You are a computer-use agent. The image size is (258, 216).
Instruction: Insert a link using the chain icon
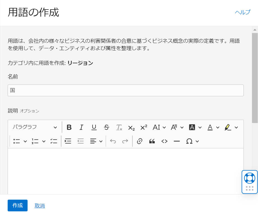pos(140,141)
